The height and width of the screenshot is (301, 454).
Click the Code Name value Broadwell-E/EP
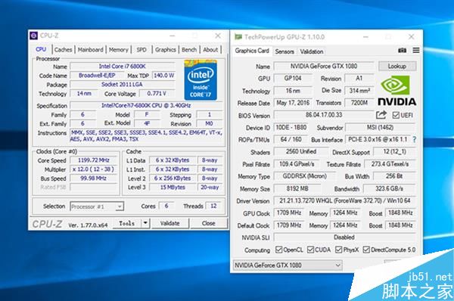tap(97, 76)
